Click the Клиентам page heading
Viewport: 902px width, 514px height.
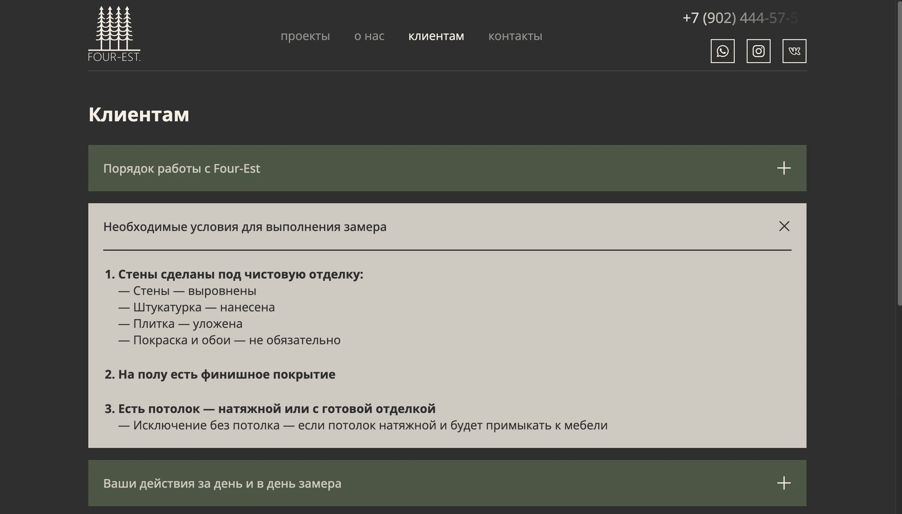[139, 114]
